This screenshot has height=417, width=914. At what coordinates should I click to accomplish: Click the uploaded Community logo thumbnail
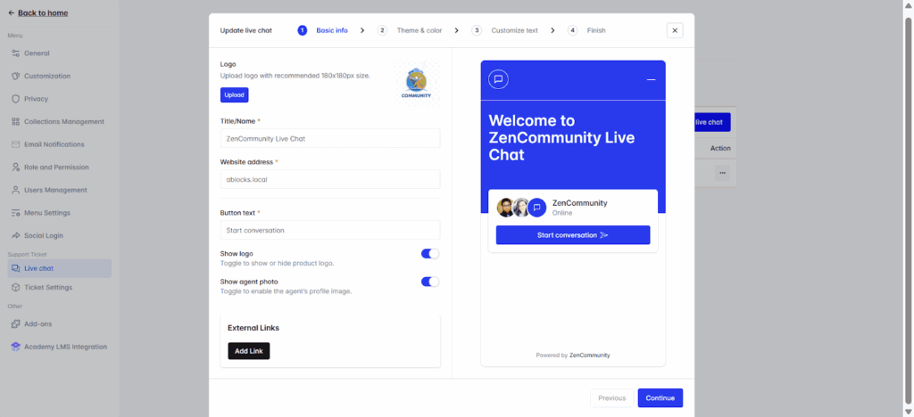click(x=416, y=83)
